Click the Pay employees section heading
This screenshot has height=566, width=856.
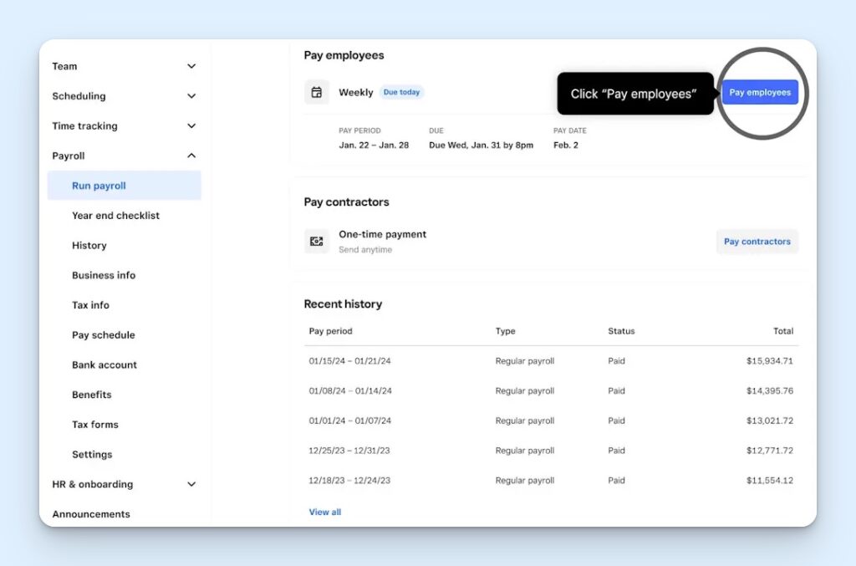tap(344, 55)
